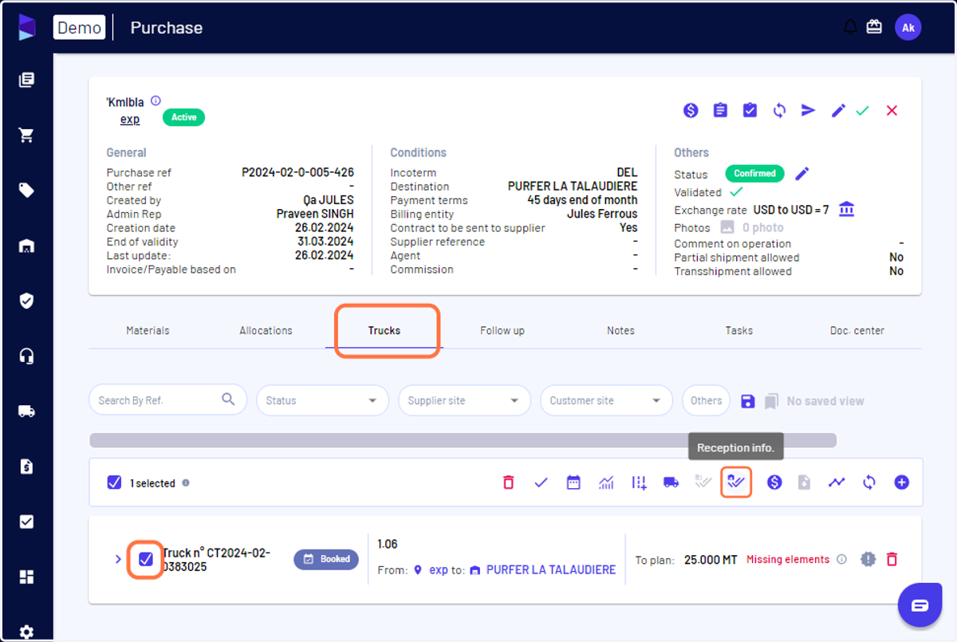
Task: Click the PURFER LA TALAUDIERE destination link
Action: pos(550,569)
